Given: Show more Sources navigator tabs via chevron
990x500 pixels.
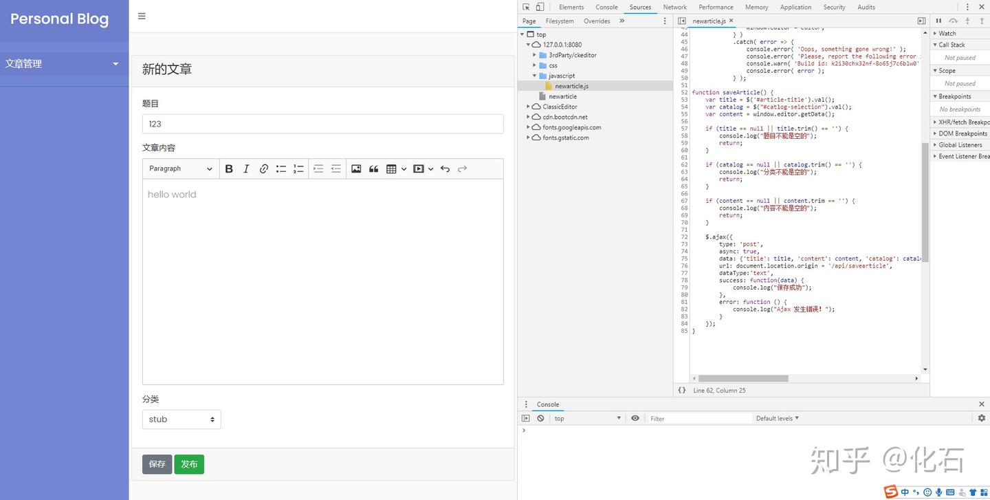Looking at the screenshot, I should pos(621,21).
